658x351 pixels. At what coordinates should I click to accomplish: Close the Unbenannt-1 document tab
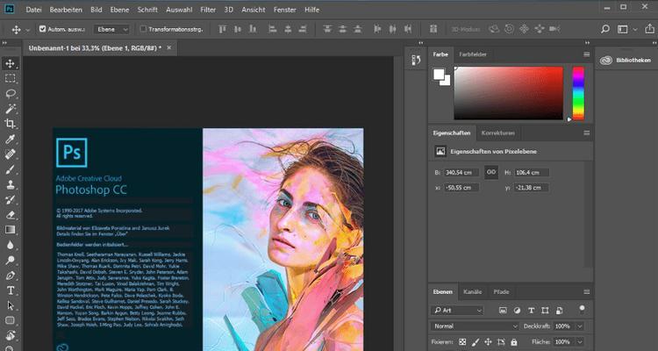point(169,48)
